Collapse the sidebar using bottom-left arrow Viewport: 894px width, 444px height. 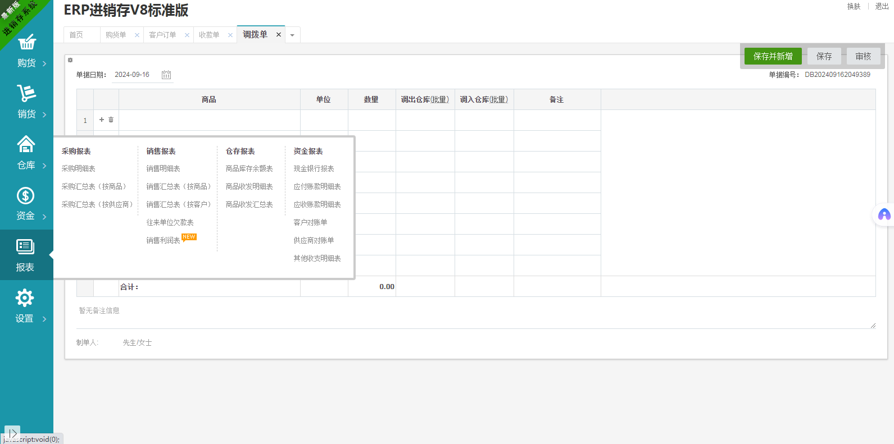tap(12, 433)
